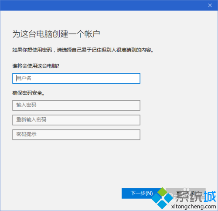Image resolution: width=218 pixels, height=211 pixels.
Task: Click the label 谁将会使用这台电脑?
Action: pyautogui.click(x=36, y=66)
